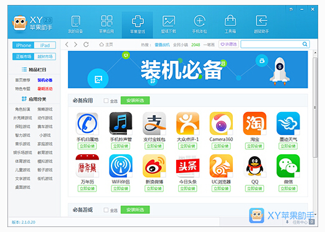Search hot keyword 2048

pyautogui.click(x=195, y=45)
